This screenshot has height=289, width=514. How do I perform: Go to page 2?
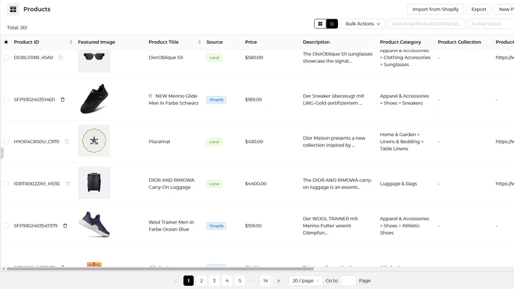tap(201, 281)
